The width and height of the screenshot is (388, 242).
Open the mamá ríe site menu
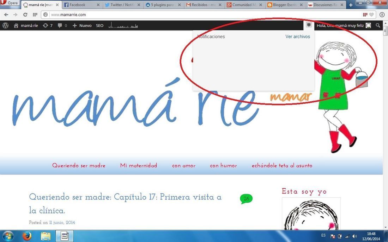[26, 25]
